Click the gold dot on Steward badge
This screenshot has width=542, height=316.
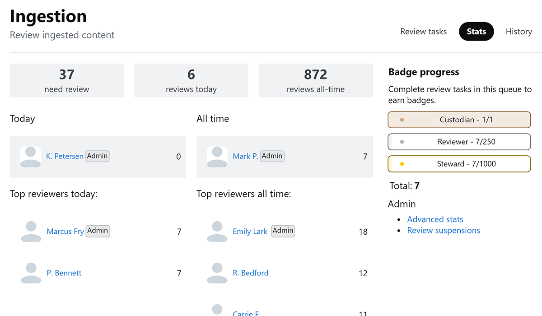[402, 164]
